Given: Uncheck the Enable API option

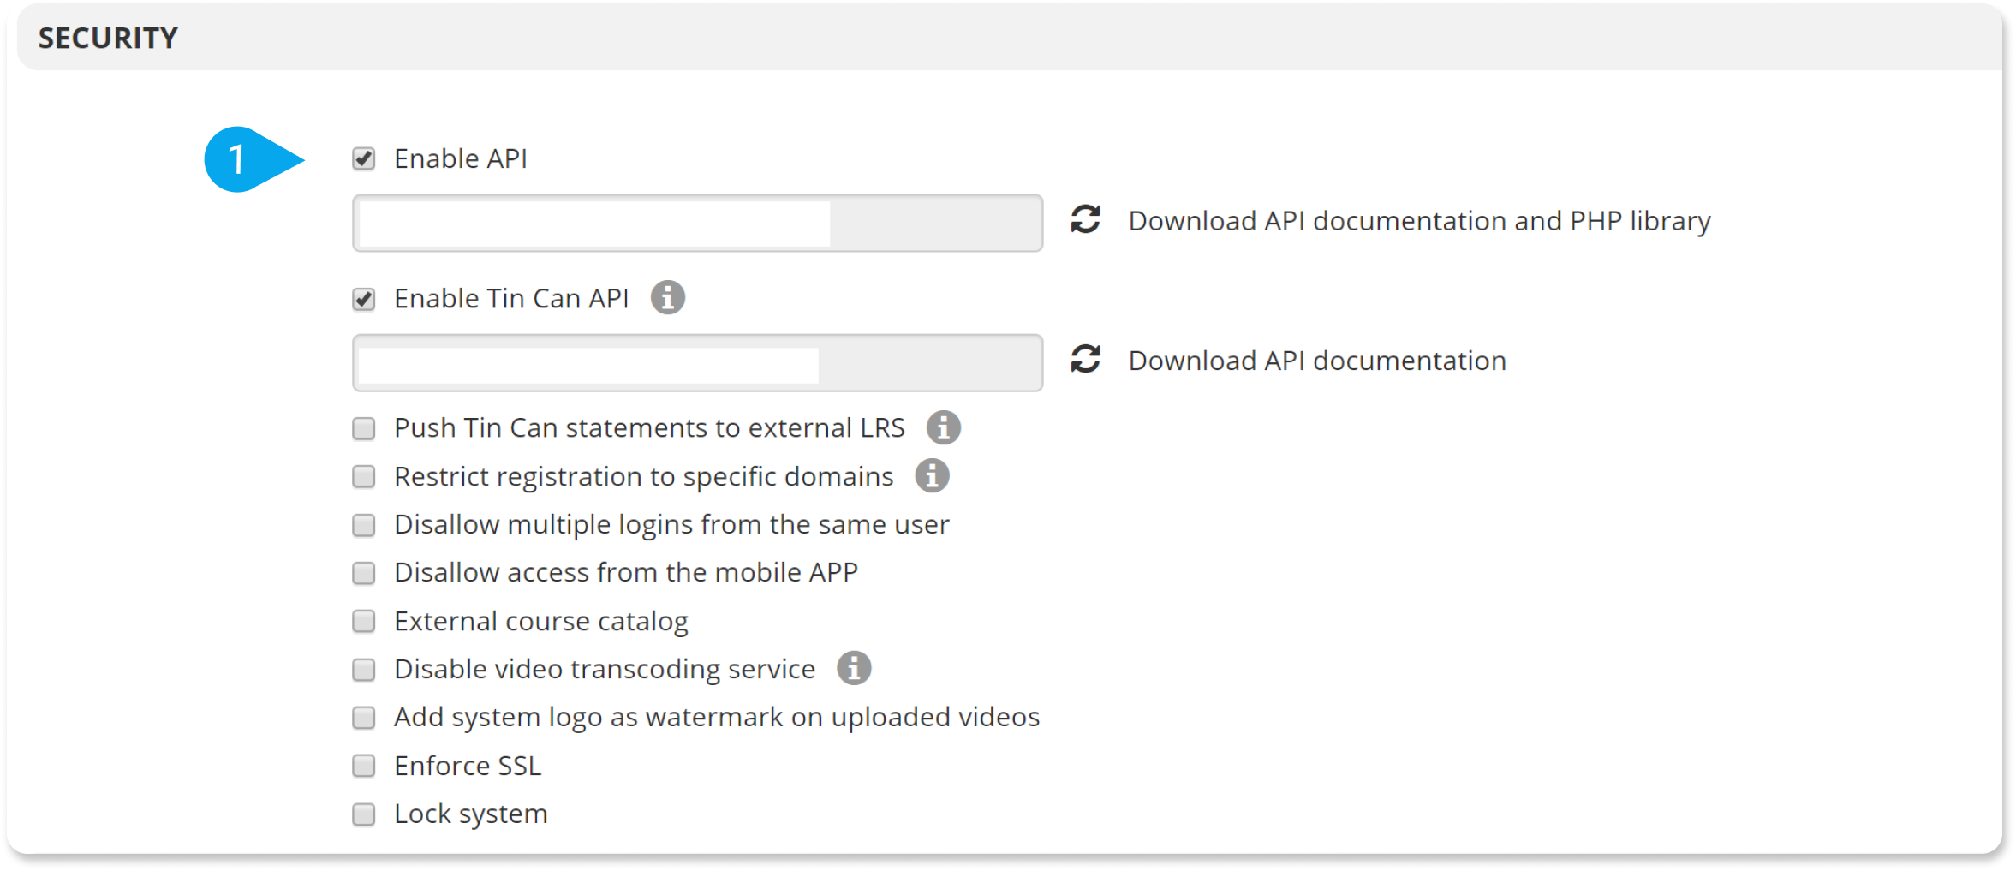Looking at the screenshot, I should (363, 158).
